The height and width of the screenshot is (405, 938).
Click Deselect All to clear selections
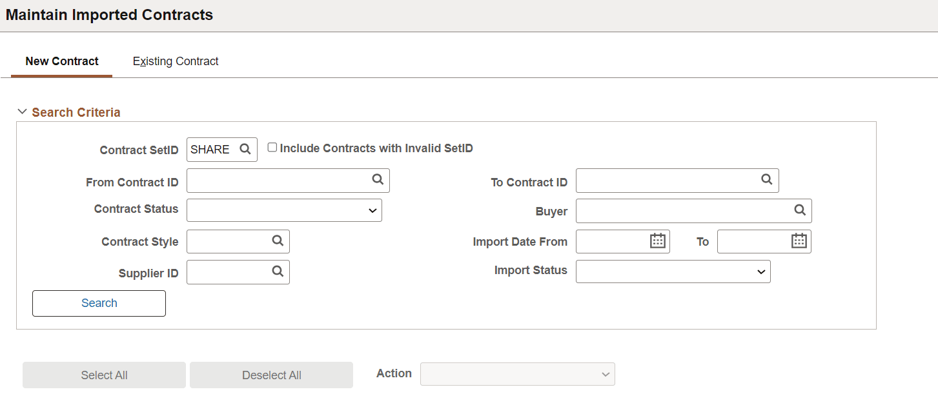tap(271, 374)
